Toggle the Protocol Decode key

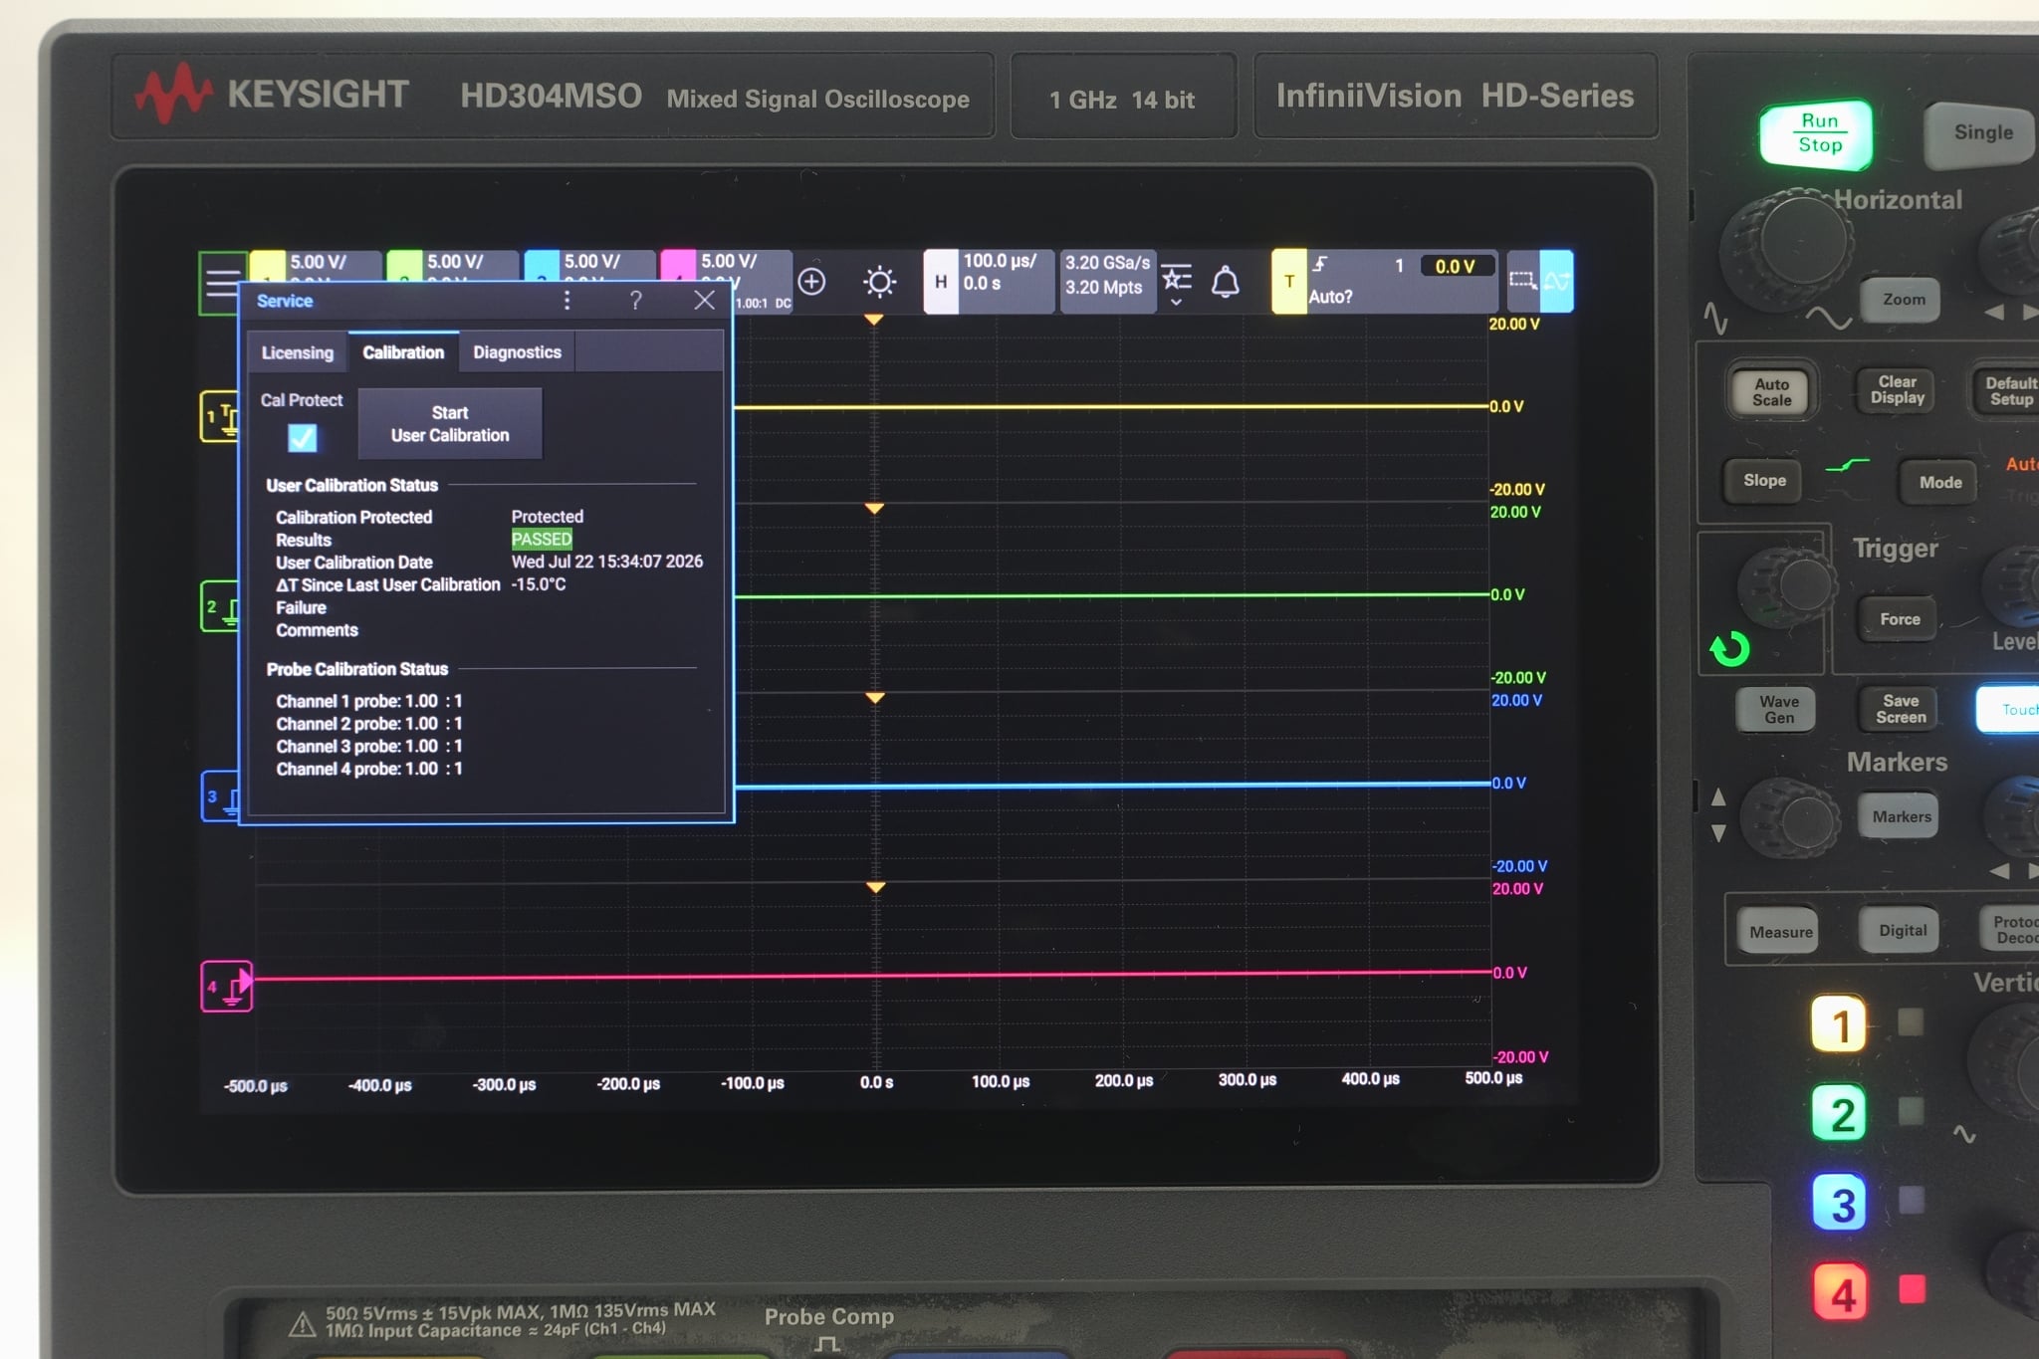click(2011, 930)
